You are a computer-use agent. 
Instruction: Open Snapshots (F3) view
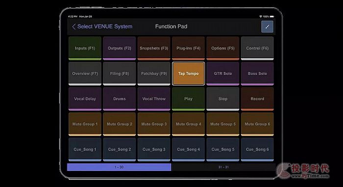point(154,48)
